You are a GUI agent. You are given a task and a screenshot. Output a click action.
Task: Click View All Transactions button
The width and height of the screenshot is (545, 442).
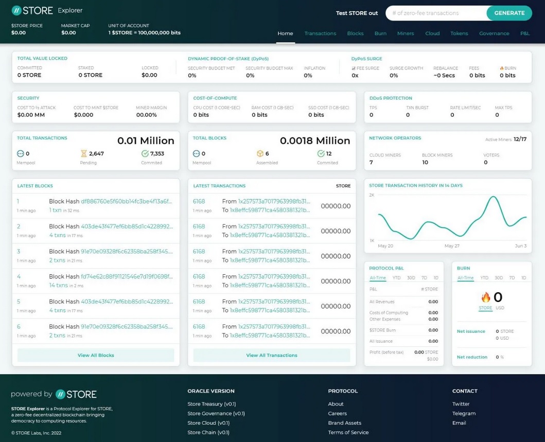click(x=271, y=355)
